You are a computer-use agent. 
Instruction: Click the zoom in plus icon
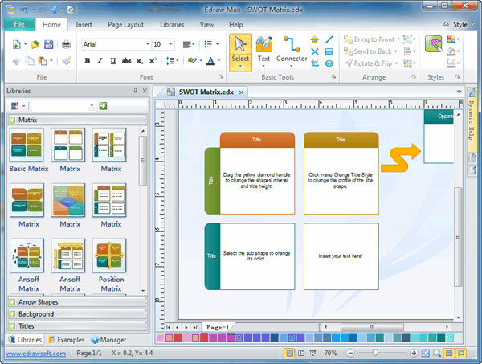[x=414, y=353]
